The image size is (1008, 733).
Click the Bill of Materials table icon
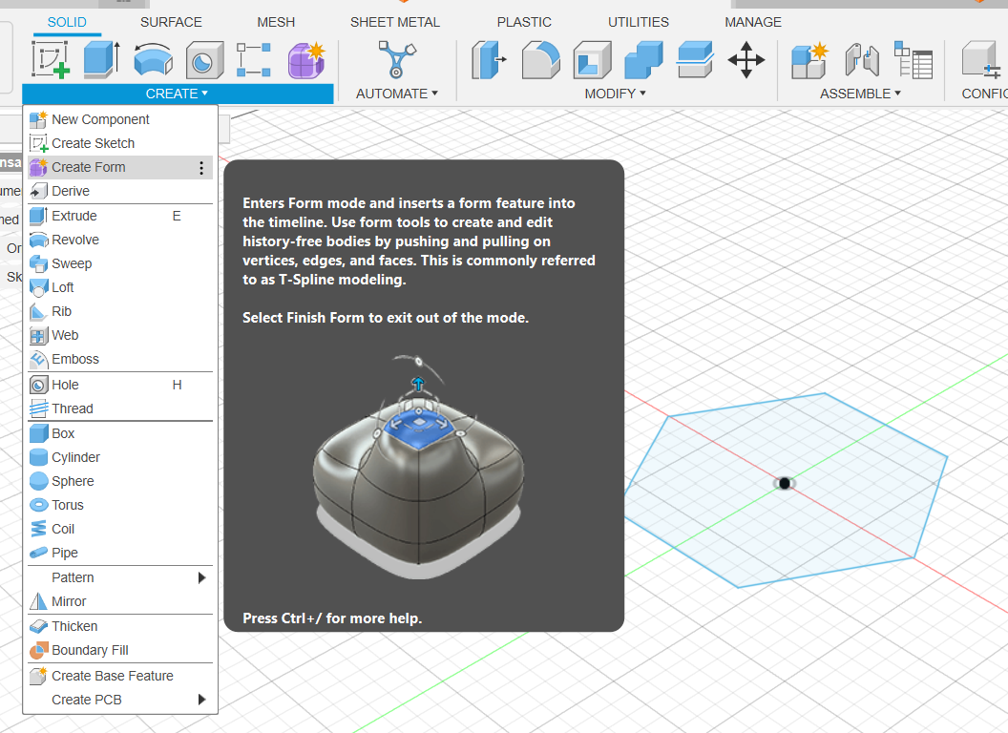coord(913,60)
